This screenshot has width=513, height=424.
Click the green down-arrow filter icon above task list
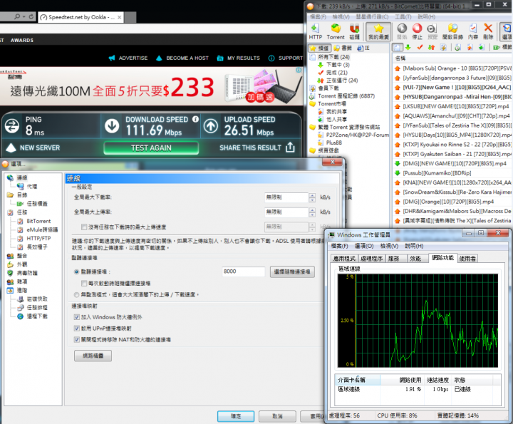point(408,48)
